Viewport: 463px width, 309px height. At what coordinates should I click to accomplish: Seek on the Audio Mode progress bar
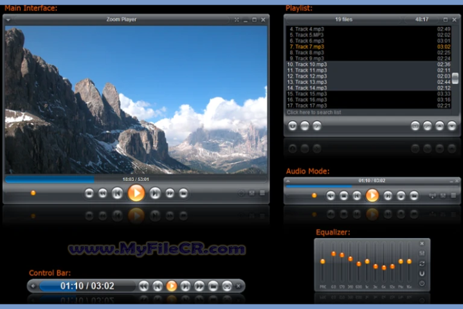(x=372, y=186)
